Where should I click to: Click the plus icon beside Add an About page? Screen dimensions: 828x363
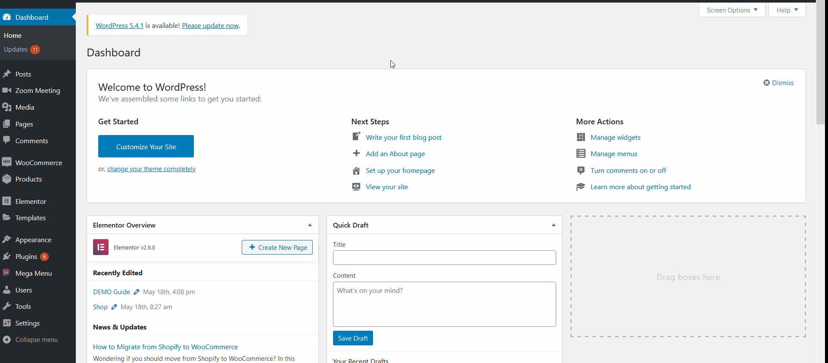click(x=356, y=153)
